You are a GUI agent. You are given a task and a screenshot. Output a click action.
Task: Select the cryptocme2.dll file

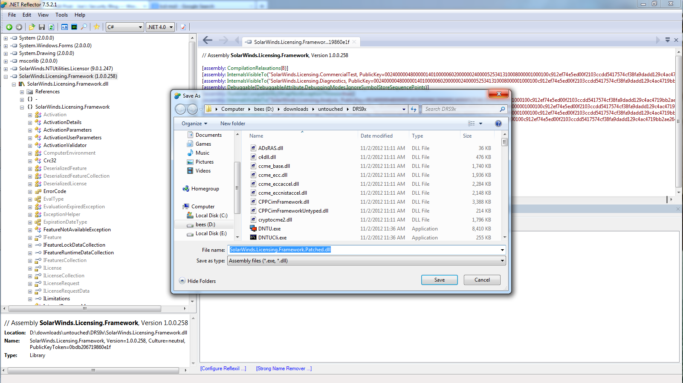pos(275,220)
